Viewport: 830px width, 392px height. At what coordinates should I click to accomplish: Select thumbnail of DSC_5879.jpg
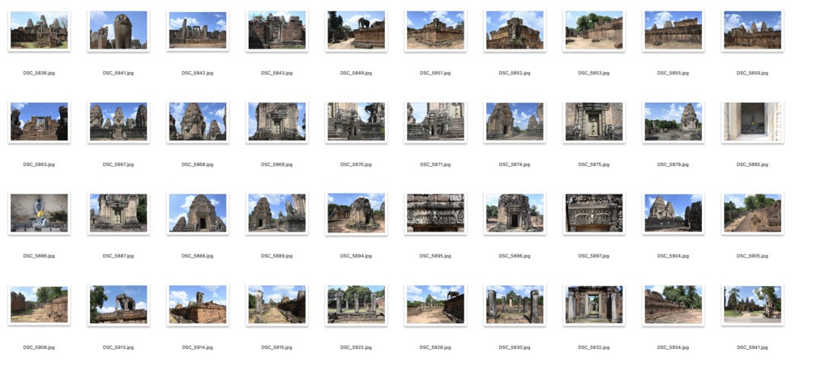pos(674,121)
